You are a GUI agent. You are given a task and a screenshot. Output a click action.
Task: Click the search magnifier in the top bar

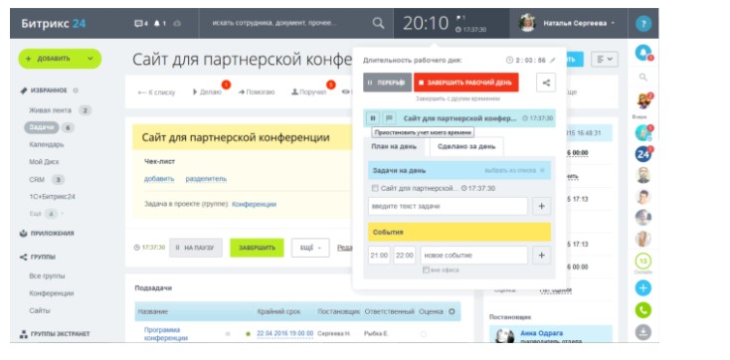[379, 23]
